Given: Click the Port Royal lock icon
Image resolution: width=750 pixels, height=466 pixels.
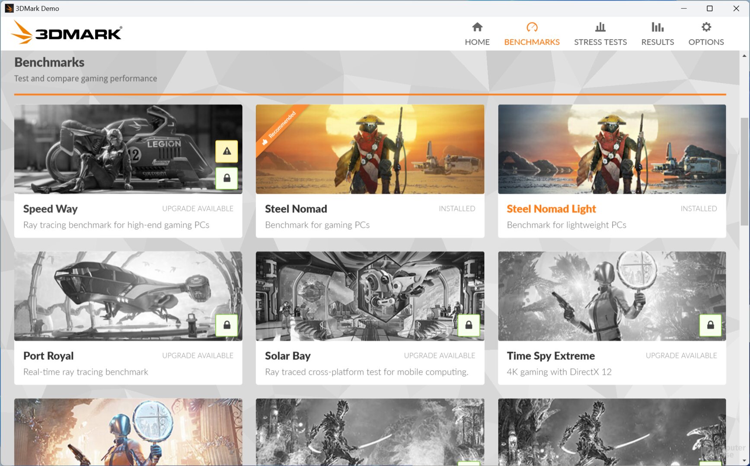Looking at the screenshot, I should click(x=227, y=325).
